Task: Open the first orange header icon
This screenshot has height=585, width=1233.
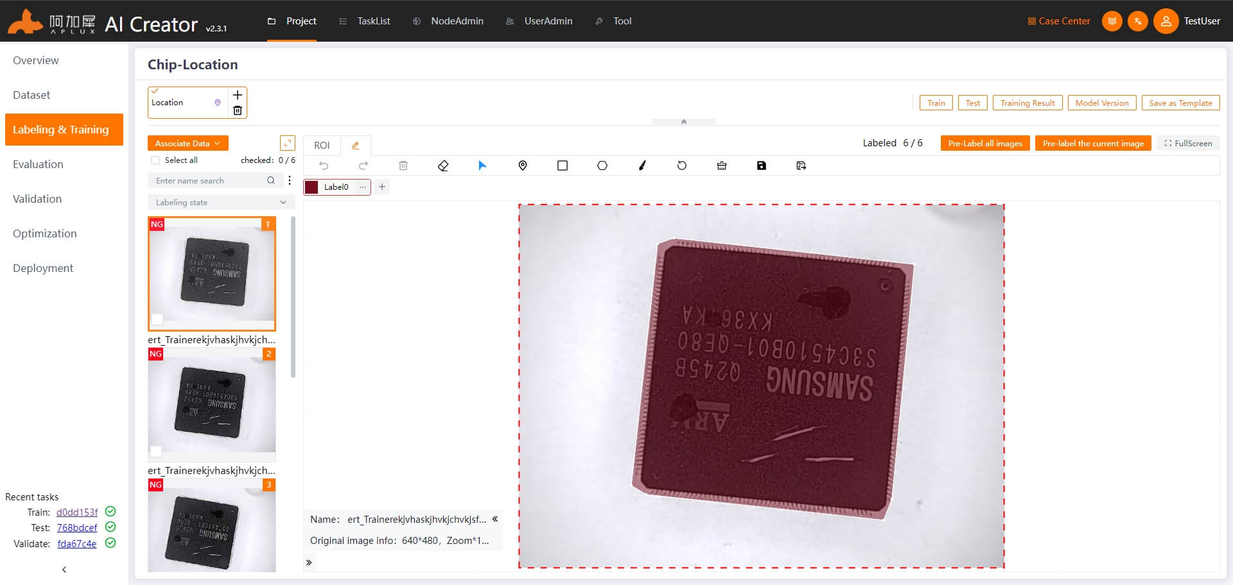Action: [x=1112, y=21]
